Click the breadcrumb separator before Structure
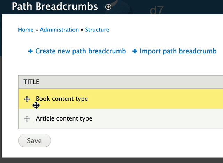Image resolution: width=223 pixels, height=163 pixels. click(x=82, y=30)
